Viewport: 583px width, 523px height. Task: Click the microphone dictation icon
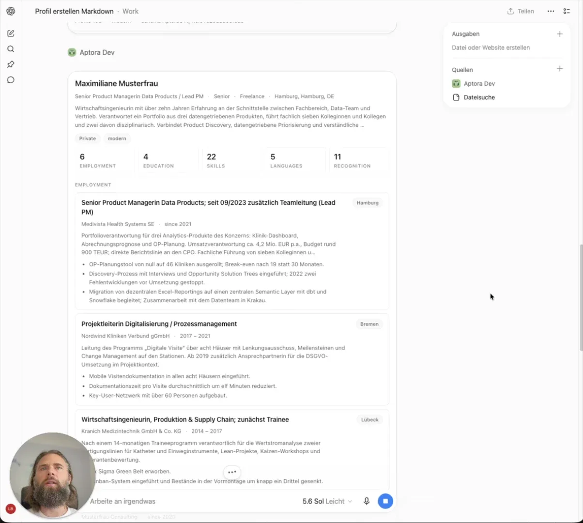(x=367, y=501)
